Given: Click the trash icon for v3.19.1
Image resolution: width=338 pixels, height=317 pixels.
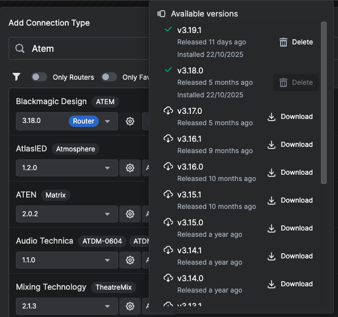Looking at the screenshot, I should tap(283, 42).
